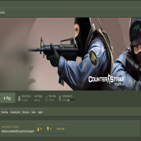Open the Discussions tab
Screen dimensions: 141x141
click(x=26, y=112)
